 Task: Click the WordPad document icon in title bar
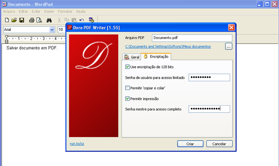click(4, 4)
